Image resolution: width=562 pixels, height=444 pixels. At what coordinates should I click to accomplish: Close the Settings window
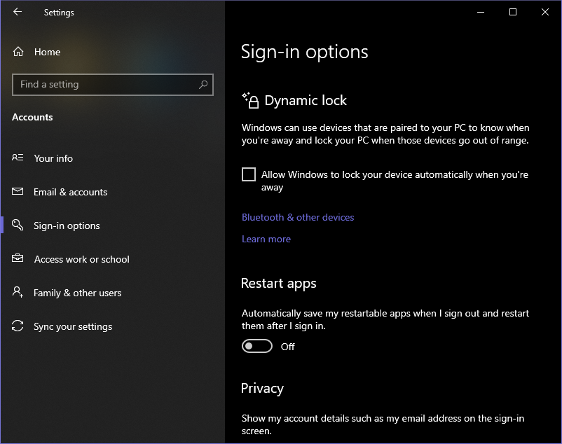pyautogui.click(x=545, y=12)
